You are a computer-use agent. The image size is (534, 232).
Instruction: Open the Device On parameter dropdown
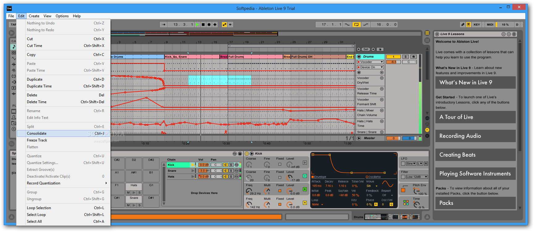pos(370,67)
